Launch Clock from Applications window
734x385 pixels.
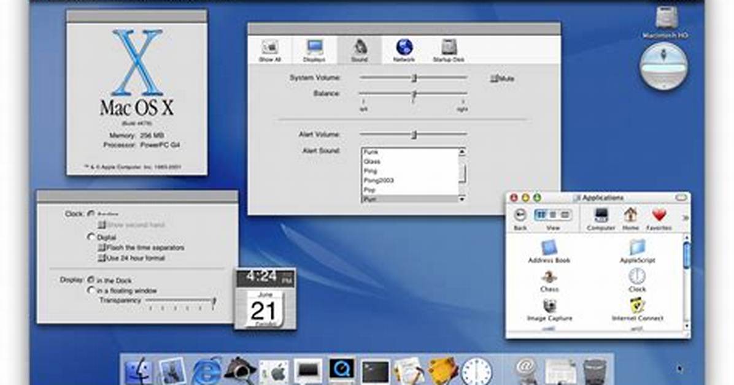tap(637, 281)
